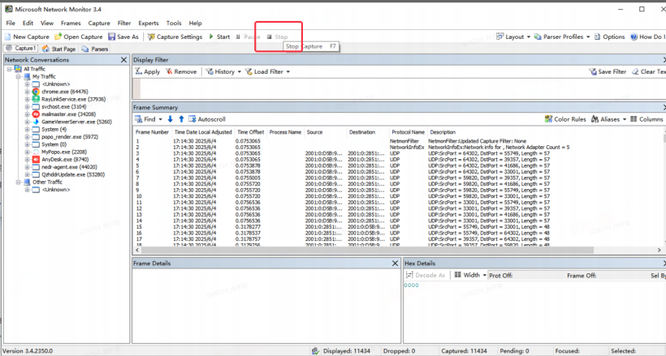Select GameViewerServer.exe (5260) icon
The height and width of the screenshot is (356, 666).
coord(36,122)
